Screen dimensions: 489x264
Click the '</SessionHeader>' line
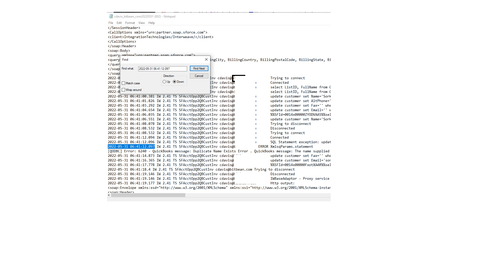pos(124,28)
